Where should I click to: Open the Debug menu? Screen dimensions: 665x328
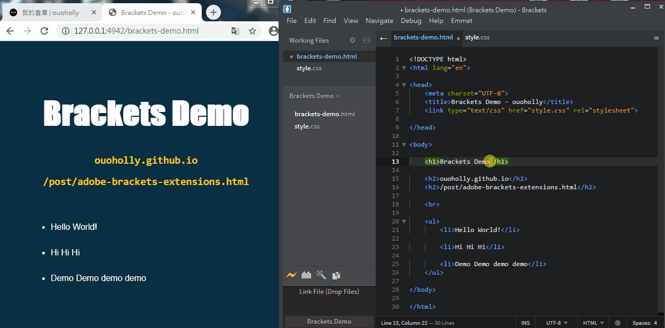410,21
